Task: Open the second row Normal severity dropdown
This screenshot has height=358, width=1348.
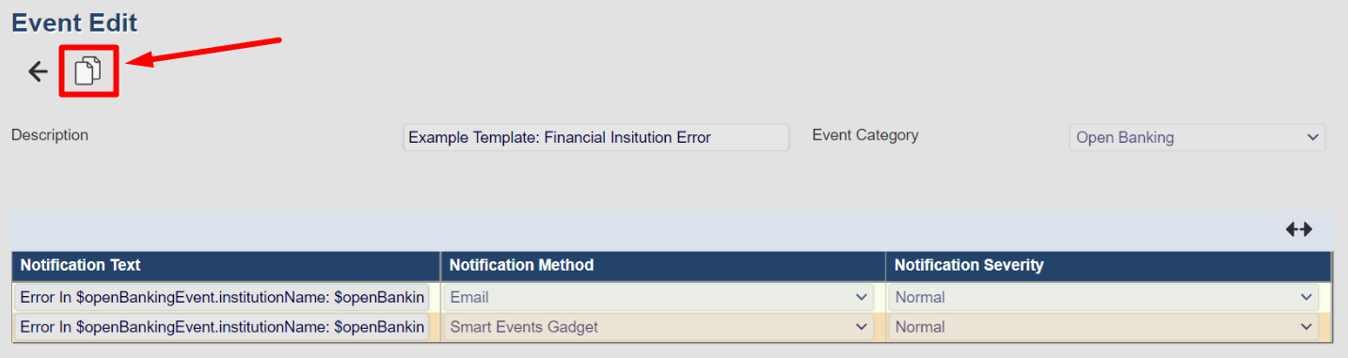Action: tap(1103, 327)
